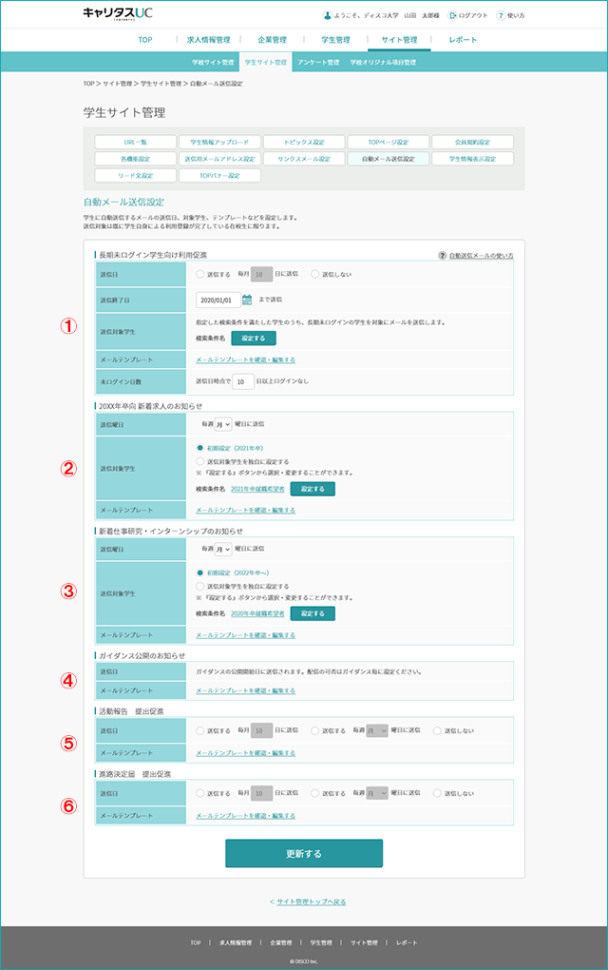Image resolution: width=608 pixels, height=970 pixels.
Task: Click サンクスメール設定 button
Action: pyautogui.click(x=304, y=159)
